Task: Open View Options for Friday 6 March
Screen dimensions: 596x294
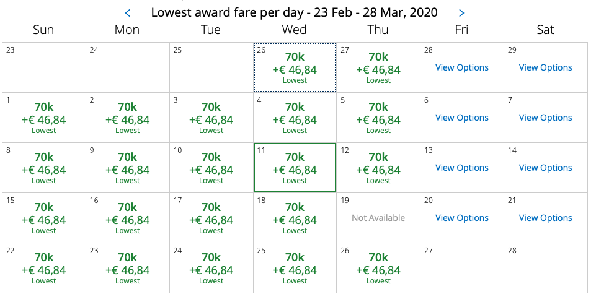Action: [x=461, y=118]
